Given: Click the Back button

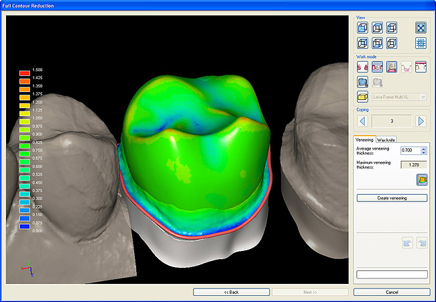Looking at the screenshot, I should (230, 292).
